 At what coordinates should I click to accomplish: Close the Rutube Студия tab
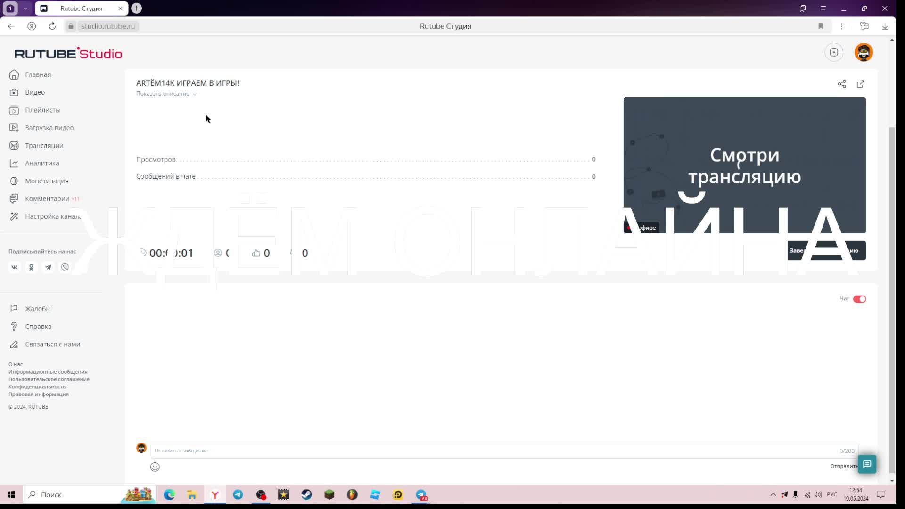point(120,8)
